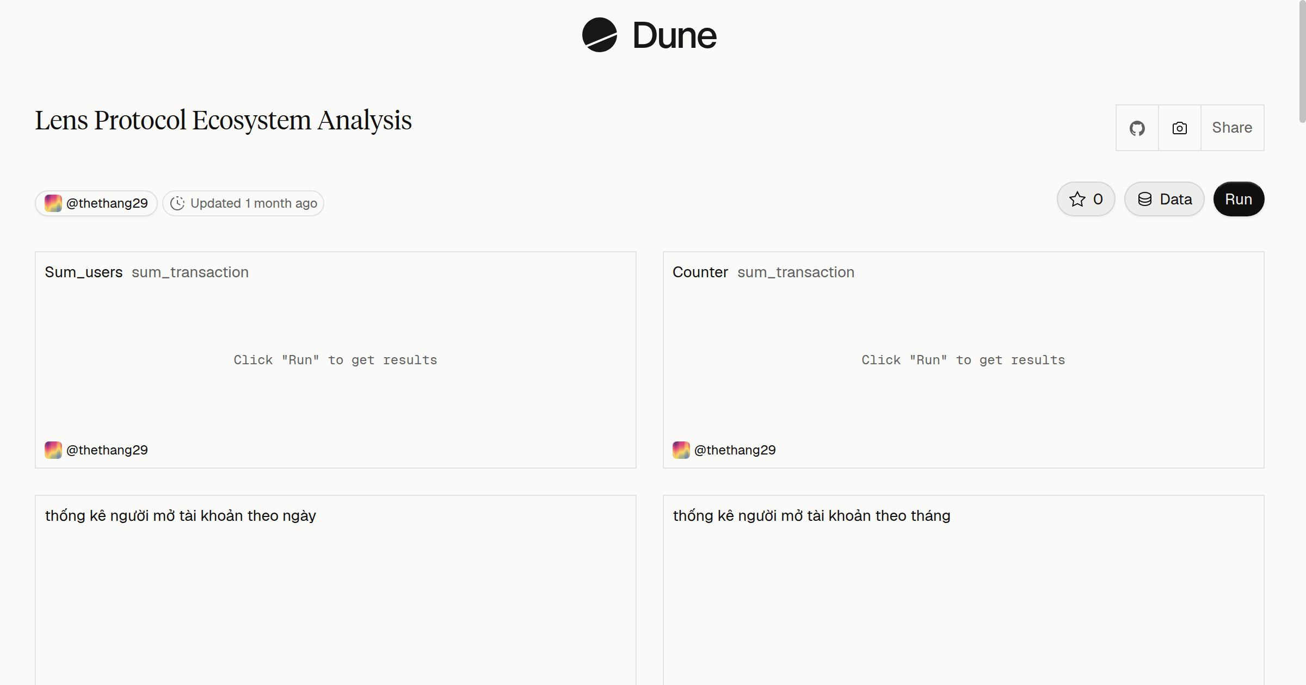
Task: Take a dashboard screenshot with camera icon
Action: pyautogui.click(x=1180, y=128)
